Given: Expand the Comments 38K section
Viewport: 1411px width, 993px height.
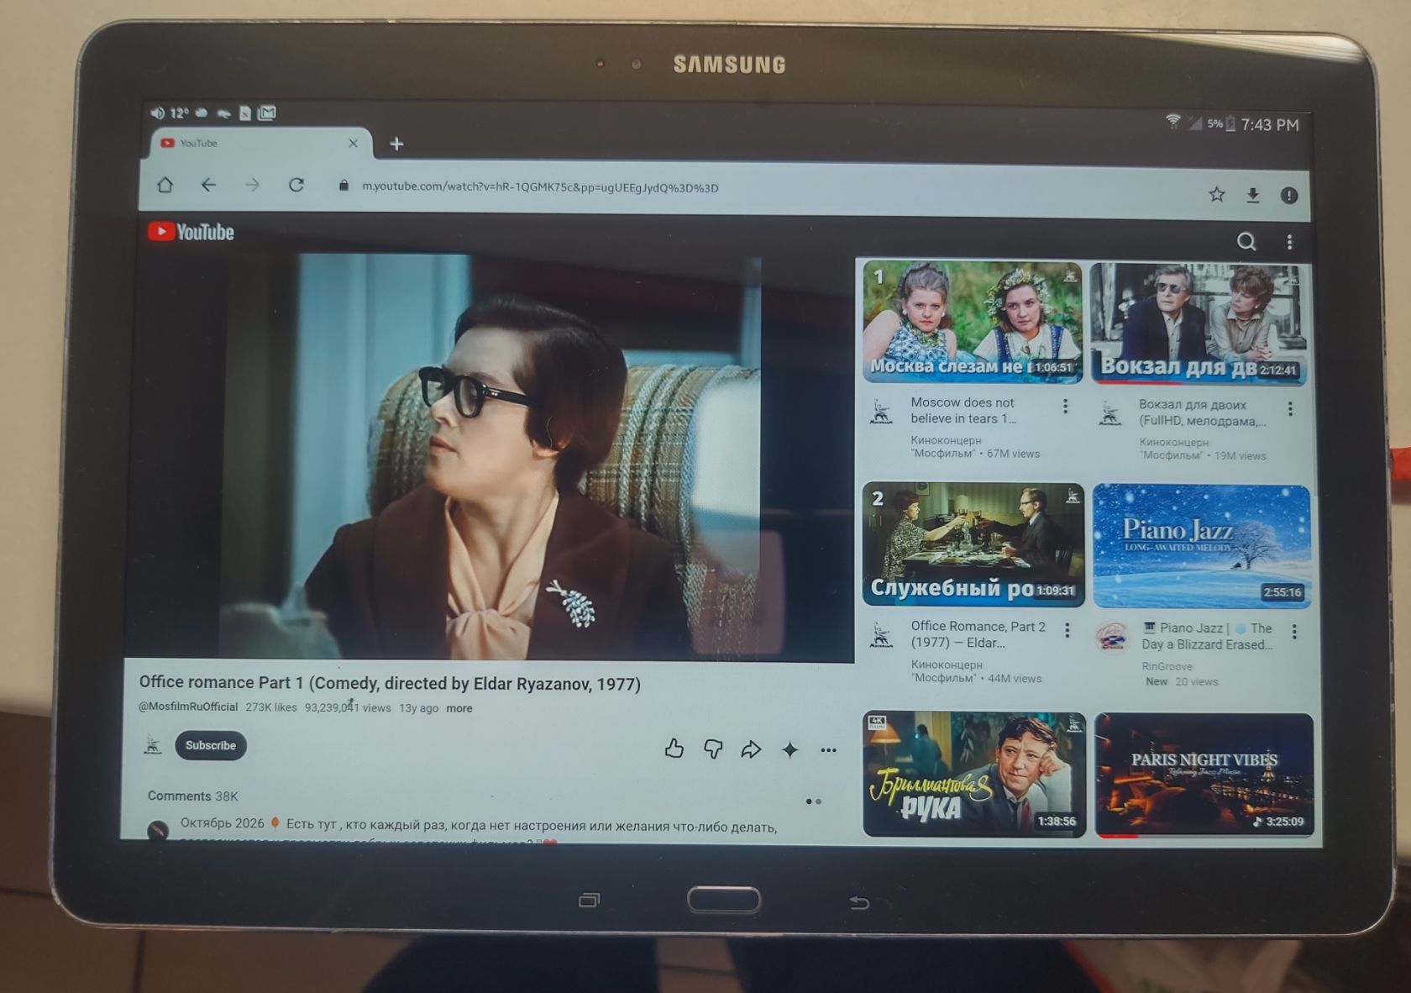Looking at the screenshot, I should 193,796.
